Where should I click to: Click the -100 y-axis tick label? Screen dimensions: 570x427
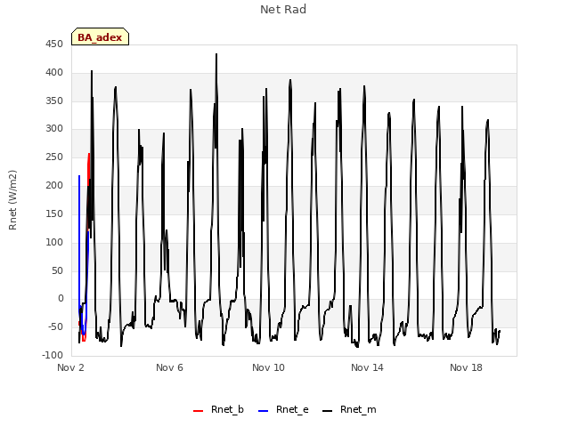pyautogui.click(x=53, y=355)
